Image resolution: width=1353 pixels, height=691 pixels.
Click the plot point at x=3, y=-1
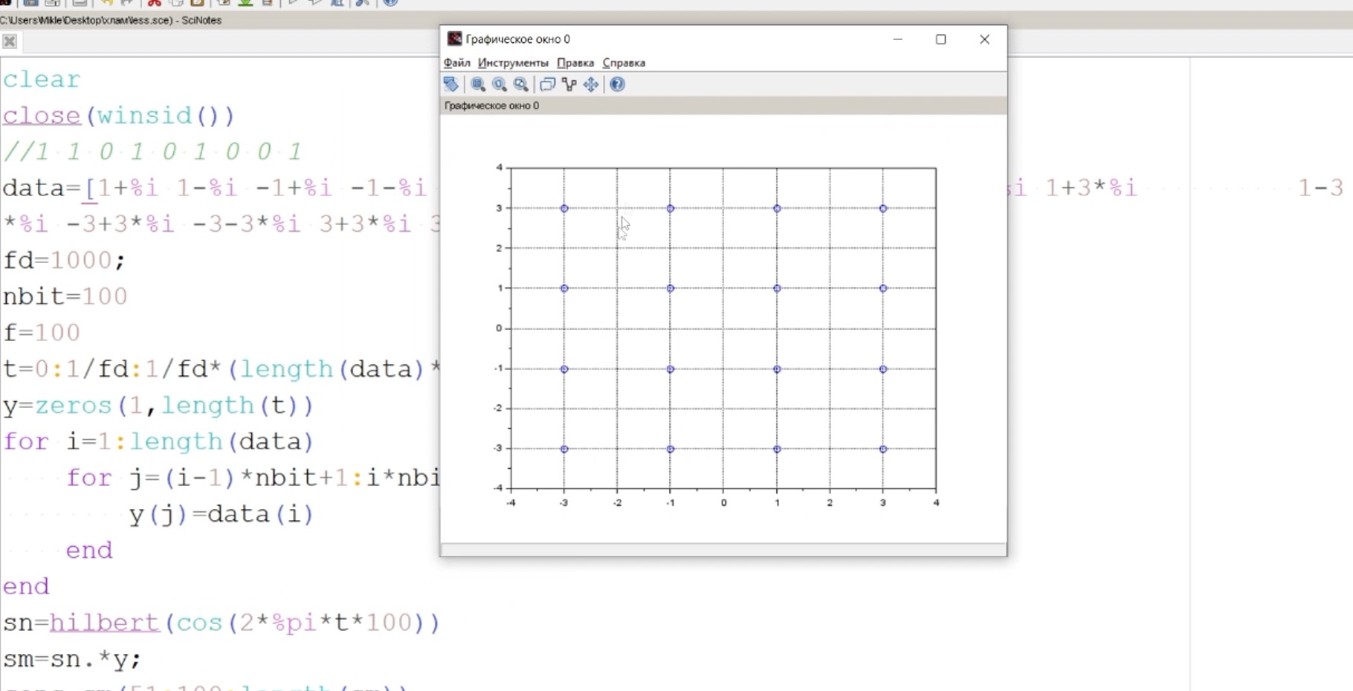883,369
